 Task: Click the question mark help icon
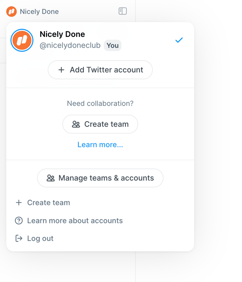(x=19, y=221)
